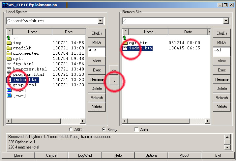Click the remote Refresh button

click(x=221, y=98)
